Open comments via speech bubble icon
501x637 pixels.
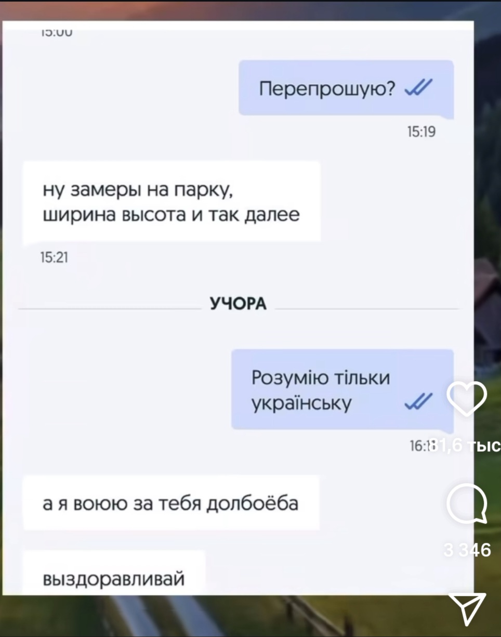[467, 503]
